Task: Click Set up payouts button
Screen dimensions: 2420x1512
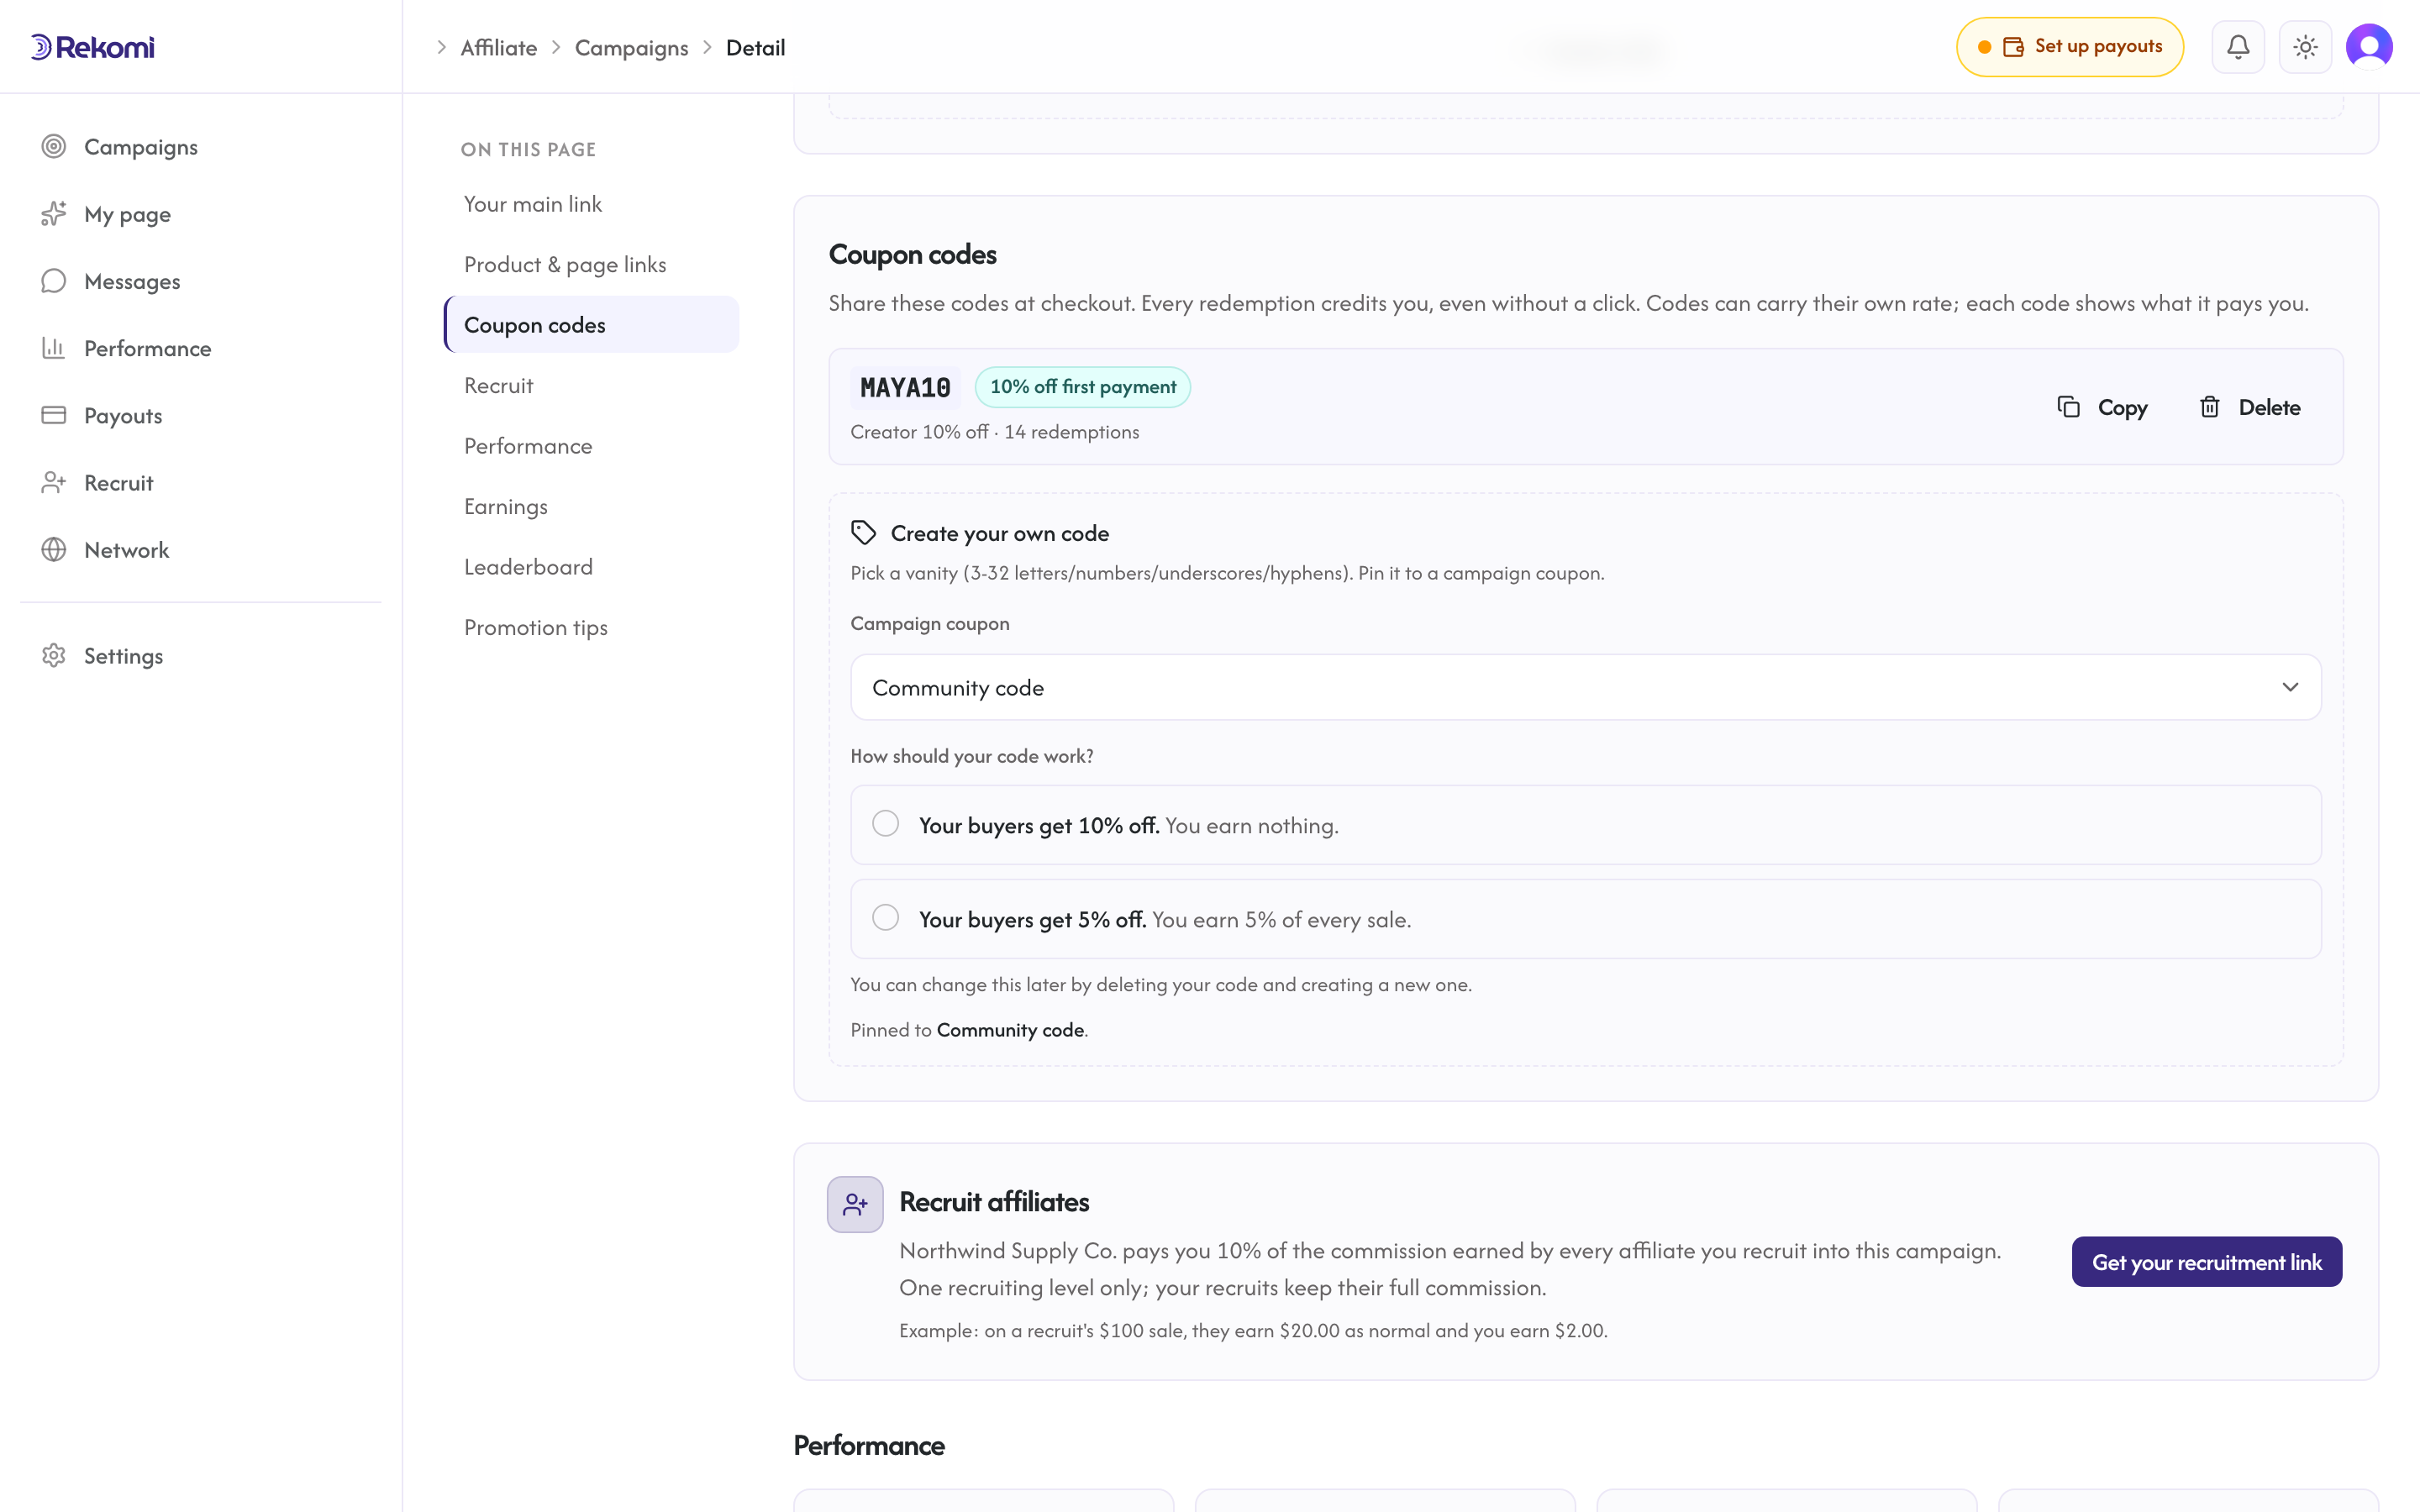Action: (2069, 47)
